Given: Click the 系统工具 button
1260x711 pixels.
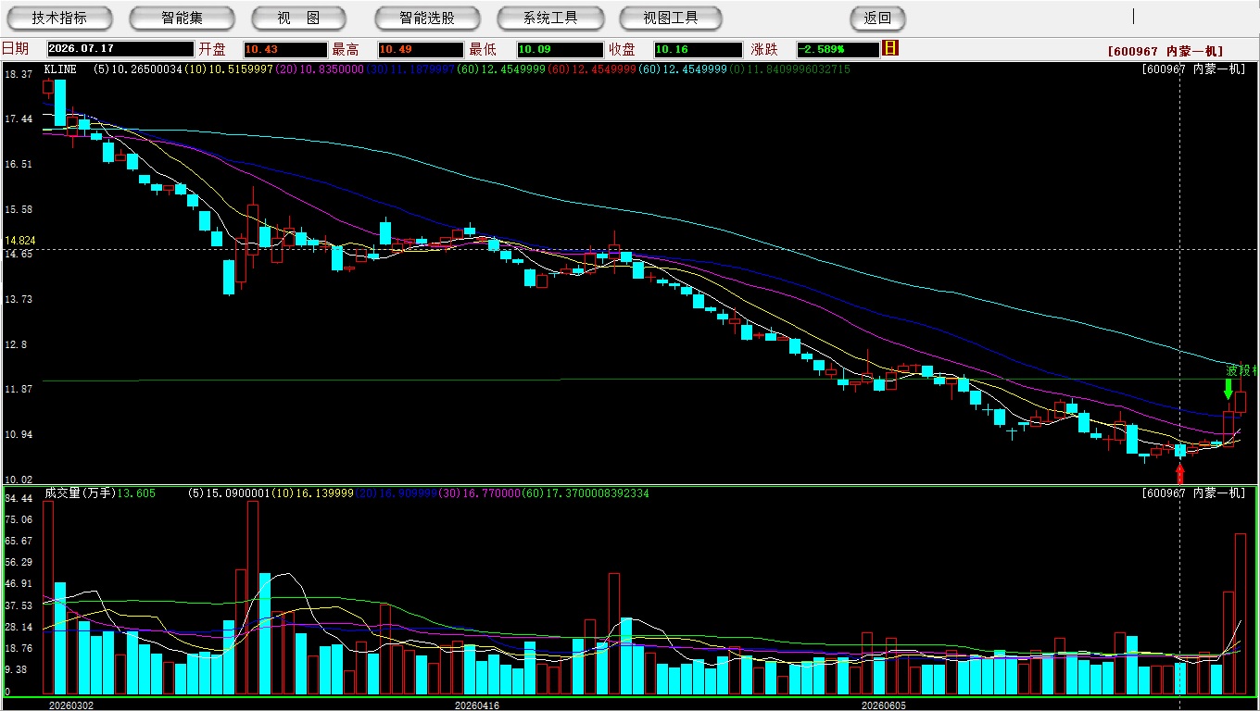Looking at the screenshot, I should [550, 18].
